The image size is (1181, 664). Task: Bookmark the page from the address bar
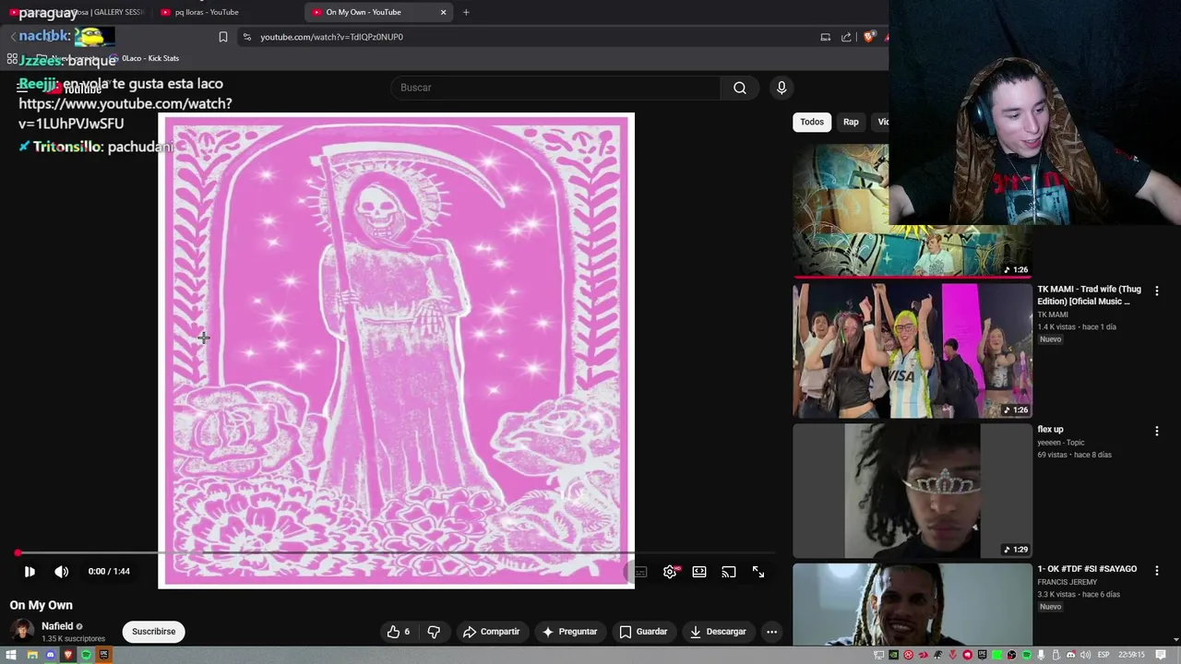click(x=223, y=37)
